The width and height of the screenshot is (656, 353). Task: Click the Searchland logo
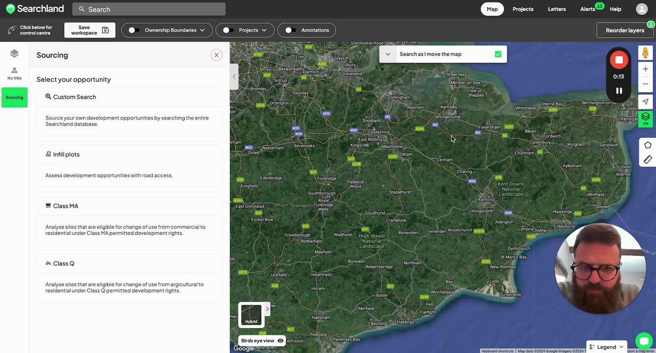pyautogui.click(x=35, y=9)
